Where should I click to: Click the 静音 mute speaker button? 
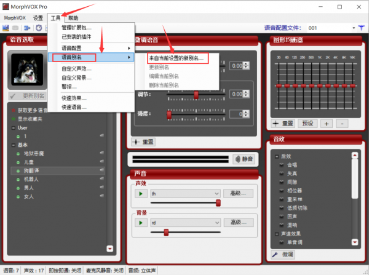(244, 159)
